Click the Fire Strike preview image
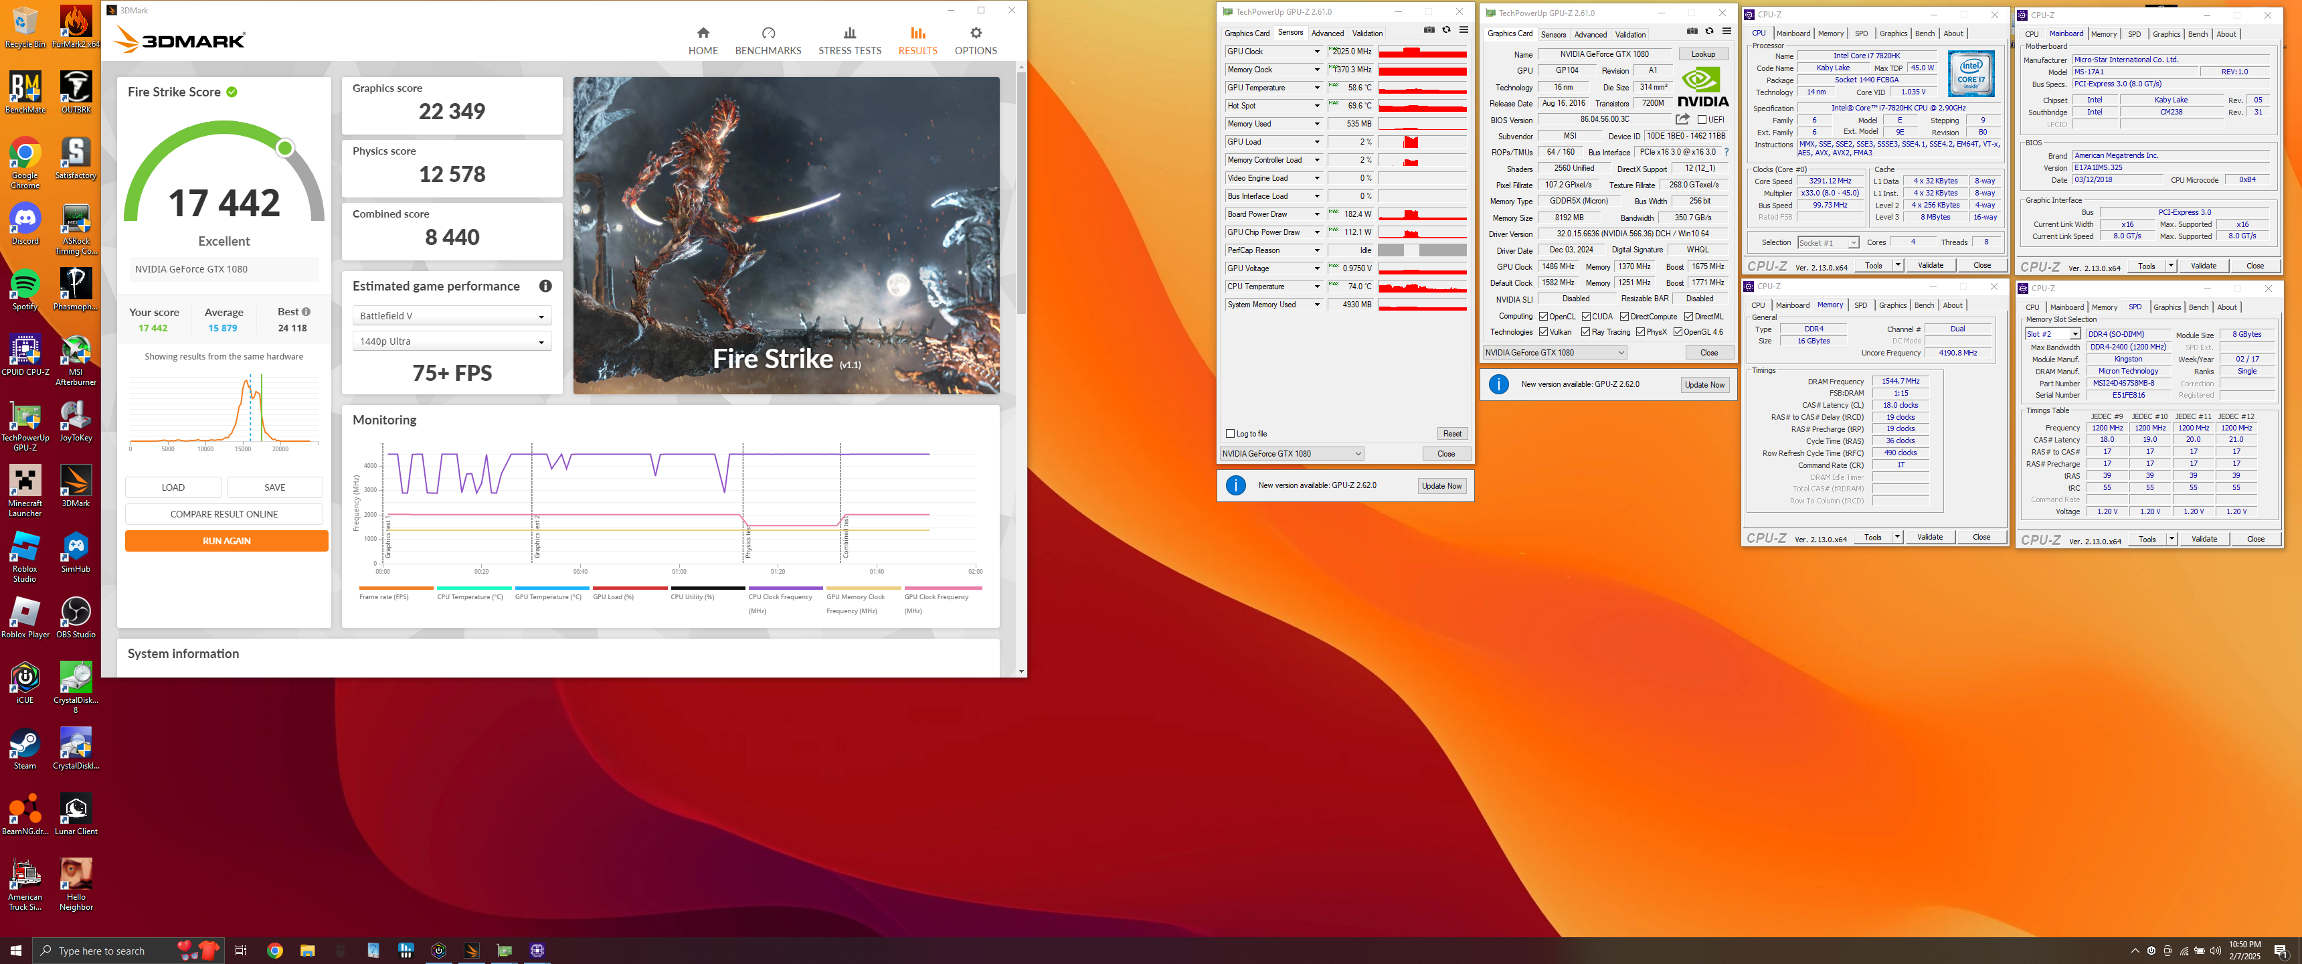Image resolution: width=2302 pixels, height=964 pixels. click(786, 235)
